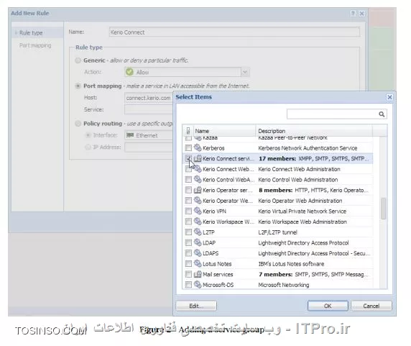Click the Kerio VPN service icon
The width and height of the screenshot is (411, 346).
click(198, 211)
